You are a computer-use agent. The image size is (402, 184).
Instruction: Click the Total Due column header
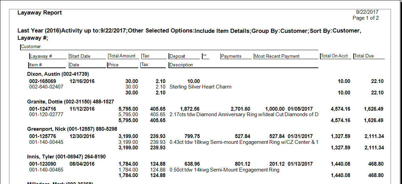(x=364, y=56)
